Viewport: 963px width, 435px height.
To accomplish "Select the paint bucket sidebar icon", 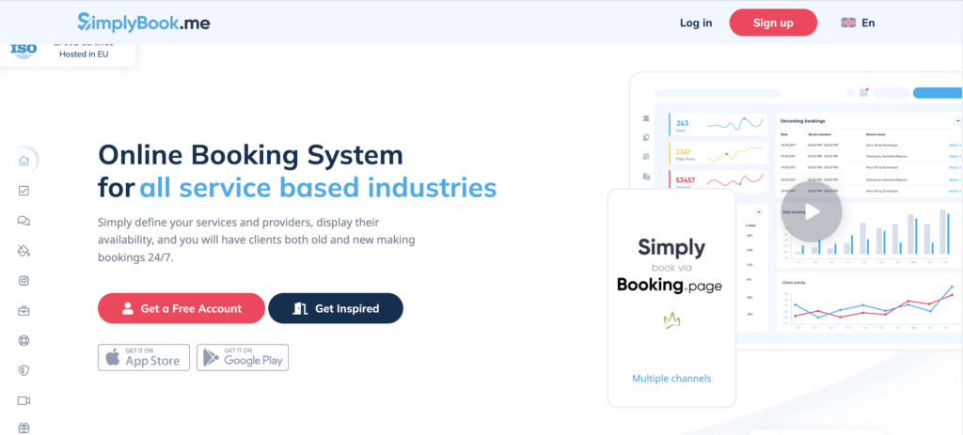I will (24, 251).
